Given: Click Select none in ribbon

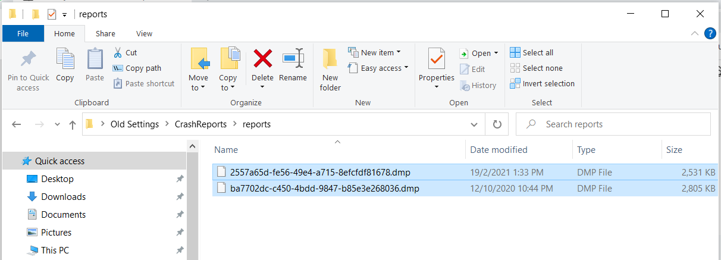Looking at the screenshot, I should pyautogui.click(x=536, y=68).
